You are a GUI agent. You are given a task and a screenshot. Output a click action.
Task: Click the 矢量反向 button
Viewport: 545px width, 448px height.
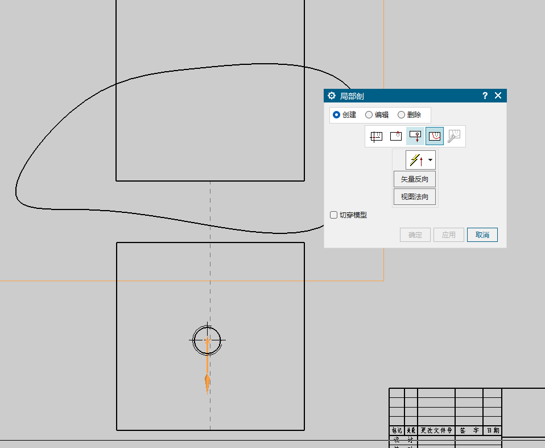coord(415,179)
